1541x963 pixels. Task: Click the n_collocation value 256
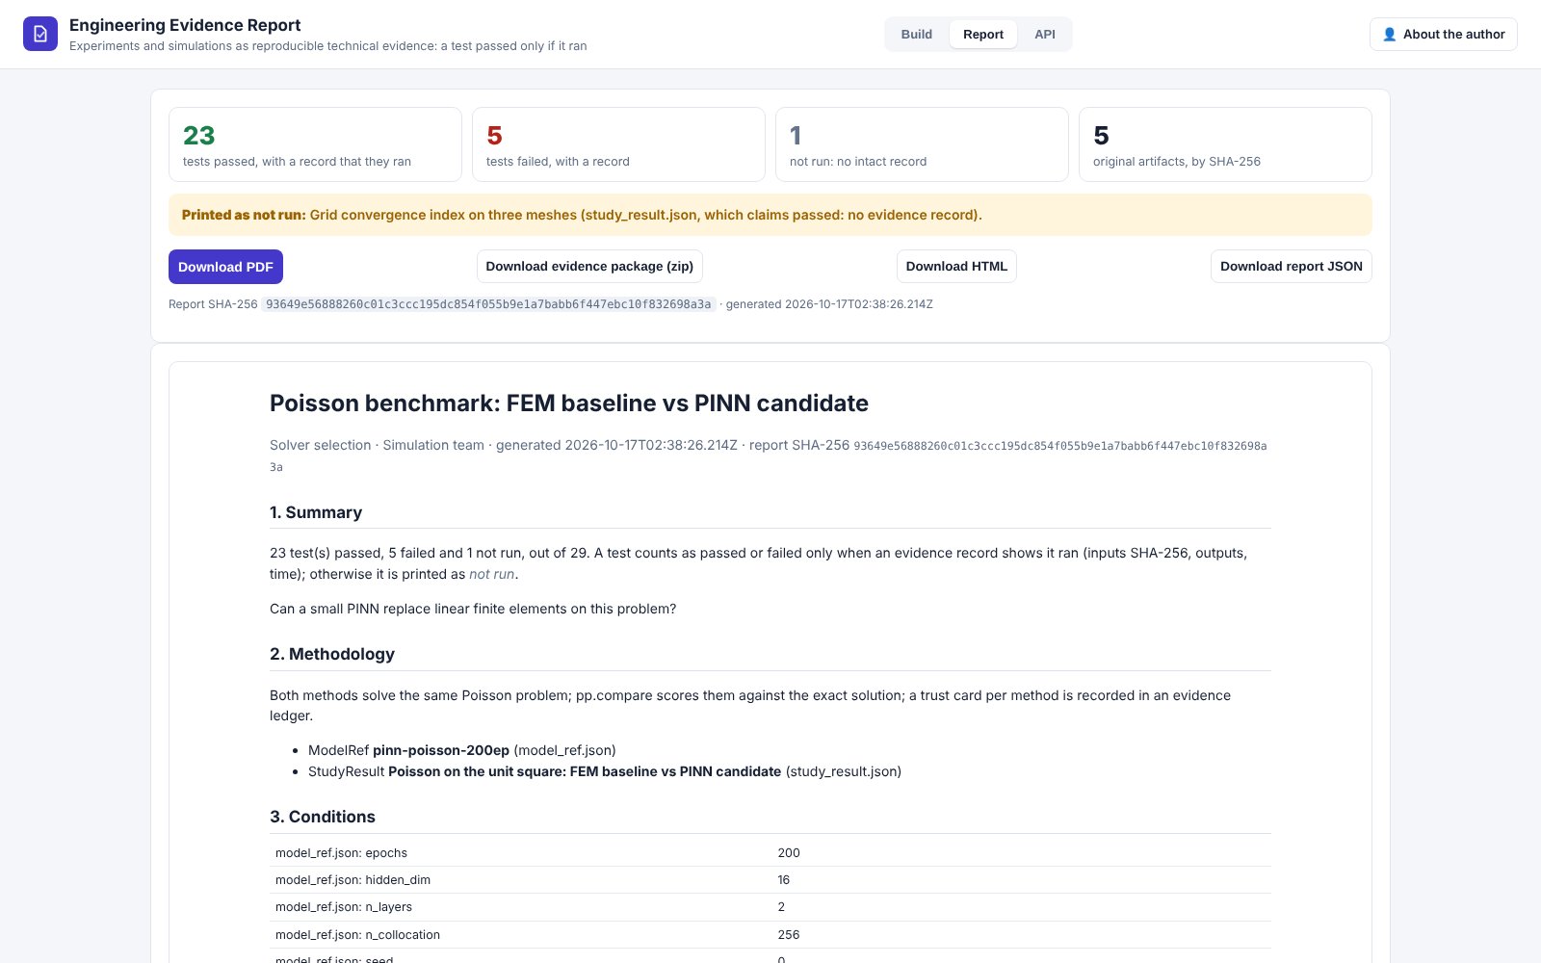click(789, 935)
